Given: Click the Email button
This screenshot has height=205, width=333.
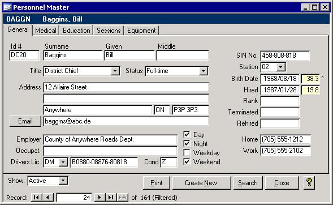Looking at the screenshot, I should (x=25, y=121).
